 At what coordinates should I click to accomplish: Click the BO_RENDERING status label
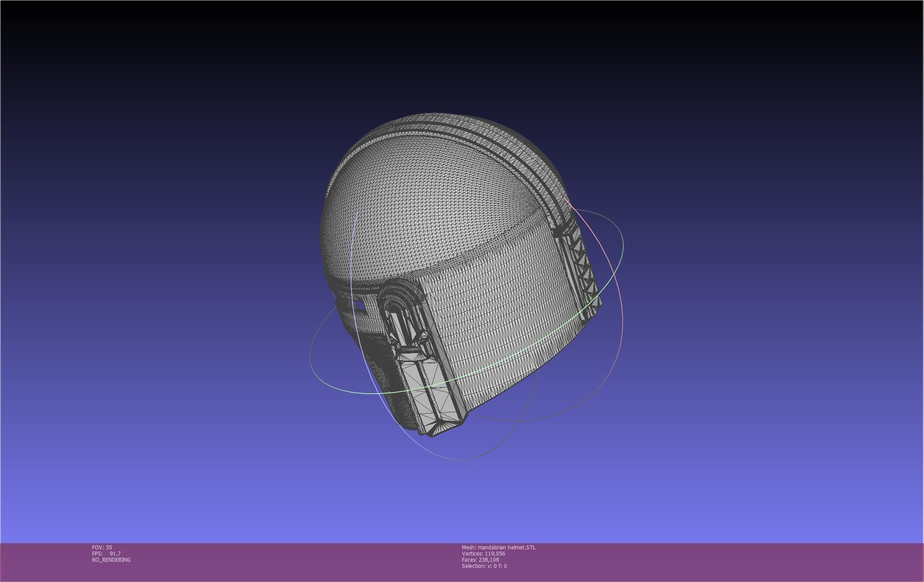(111, 560)
